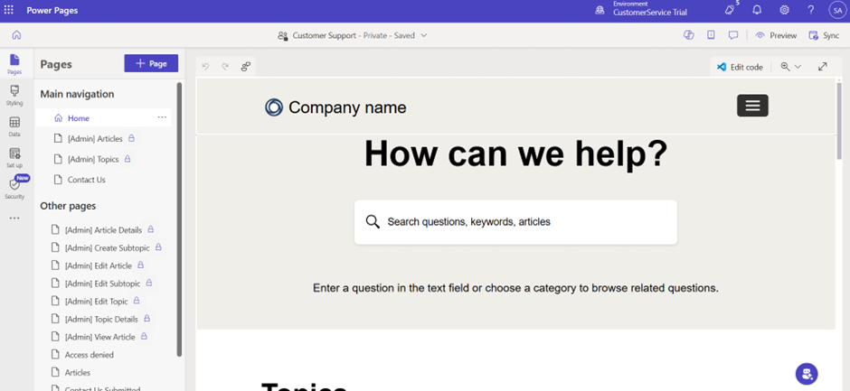Click the search questions input field
The width and height of the screenshot is (850, 391).
515,221
